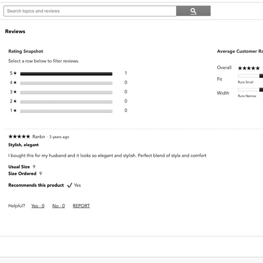Click the count 1 beside 5 star bar
The width and height of the screenshot is (263, 263).
point(126,73)
